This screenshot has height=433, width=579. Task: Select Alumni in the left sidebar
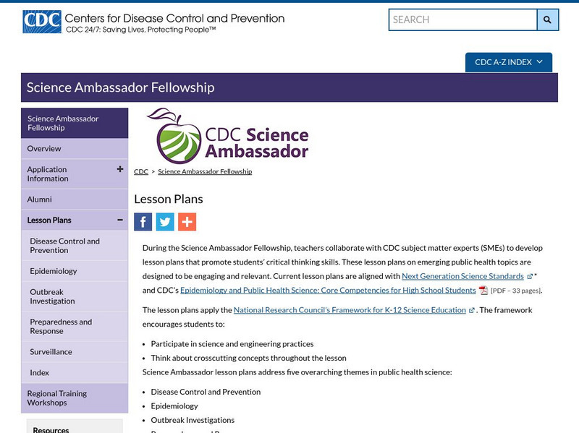(40, 199)
